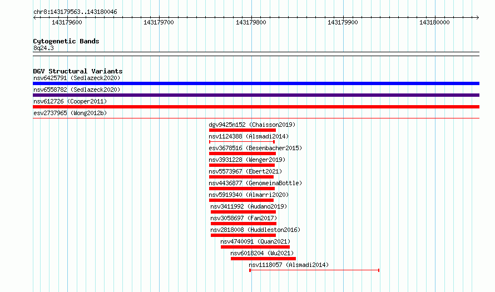Select the nsv5919340 red variant bar

click(x=241, y=200)
